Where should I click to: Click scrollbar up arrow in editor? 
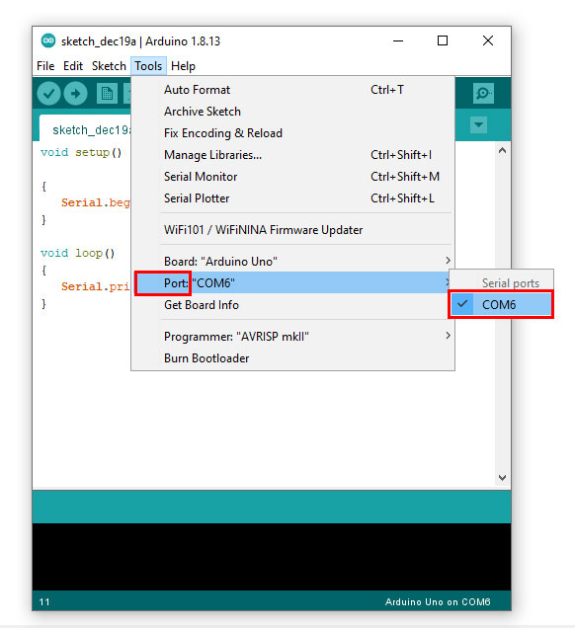click(x=502, y=151)
